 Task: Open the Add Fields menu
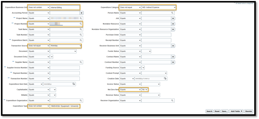(236, 111)
